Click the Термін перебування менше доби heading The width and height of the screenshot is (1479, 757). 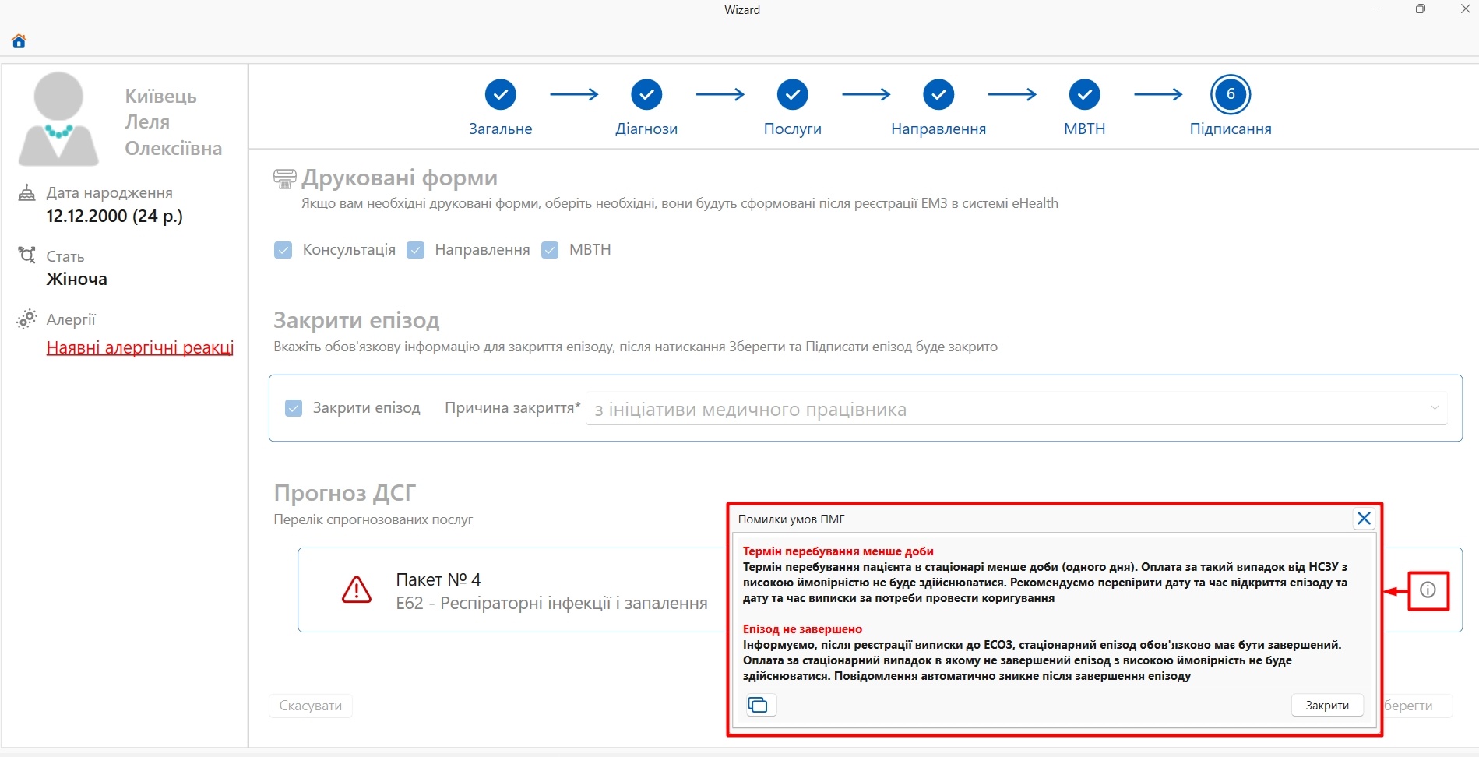point(838,551)
